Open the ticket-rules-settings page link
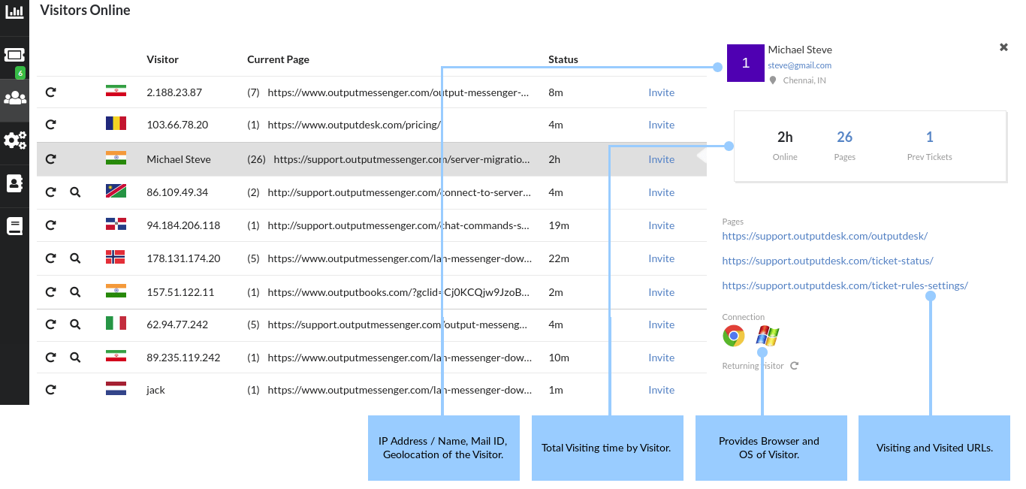 [845, 285]
